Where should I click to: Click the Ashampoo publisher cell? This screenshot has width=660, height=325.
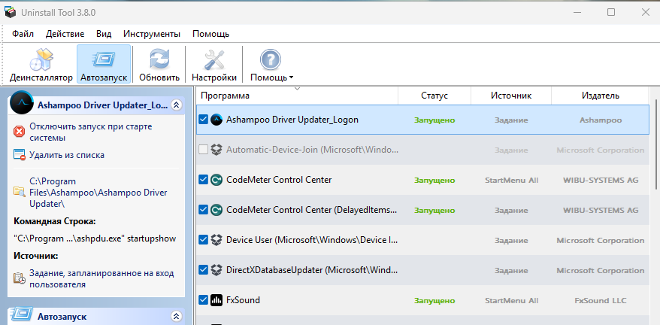click(601, 120)
